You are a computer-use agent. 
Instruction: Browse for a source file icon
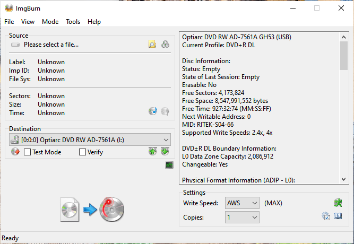click(x=152, y=44)
